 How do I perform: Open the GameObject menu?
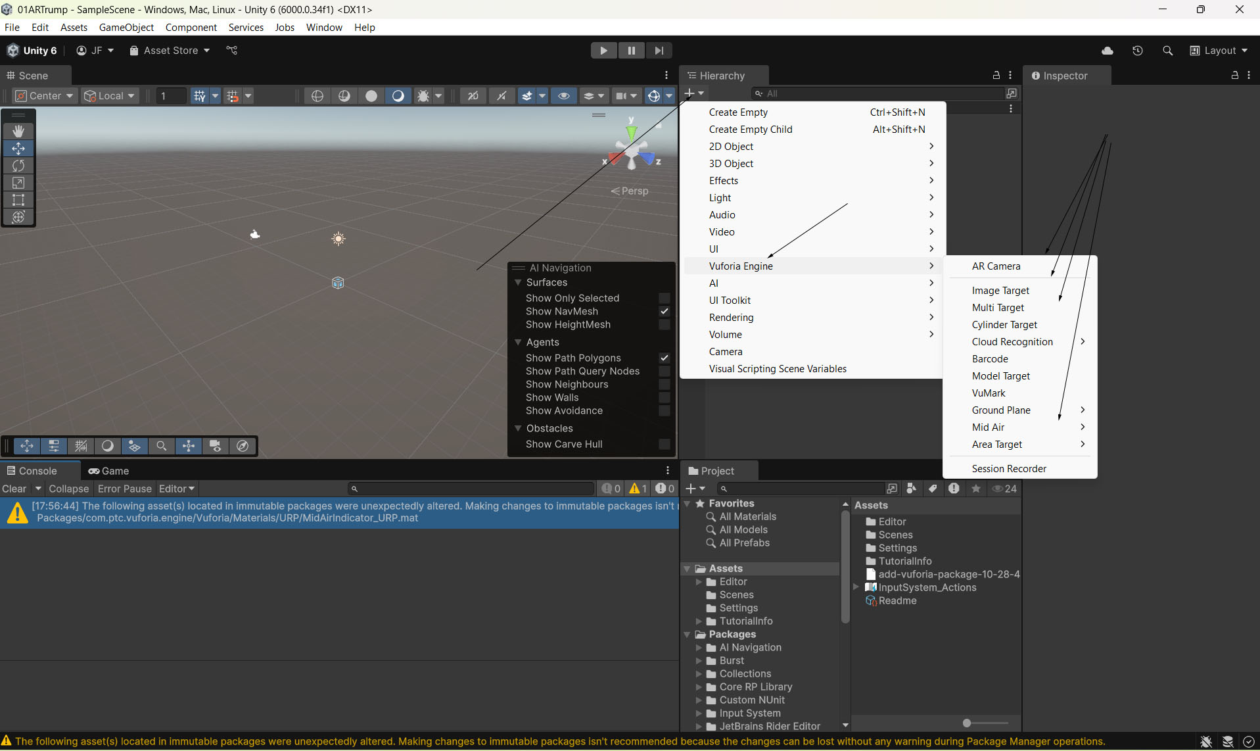point(126,28)
